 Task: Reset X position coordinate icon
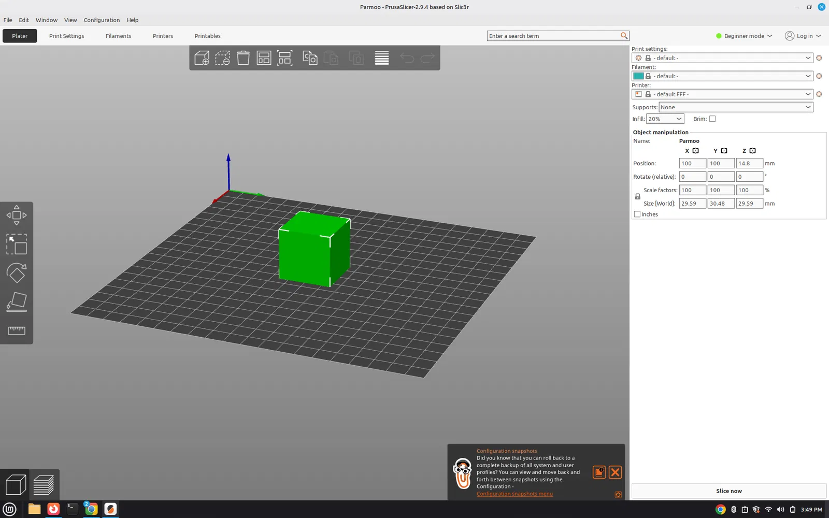(x=696, y=151)
